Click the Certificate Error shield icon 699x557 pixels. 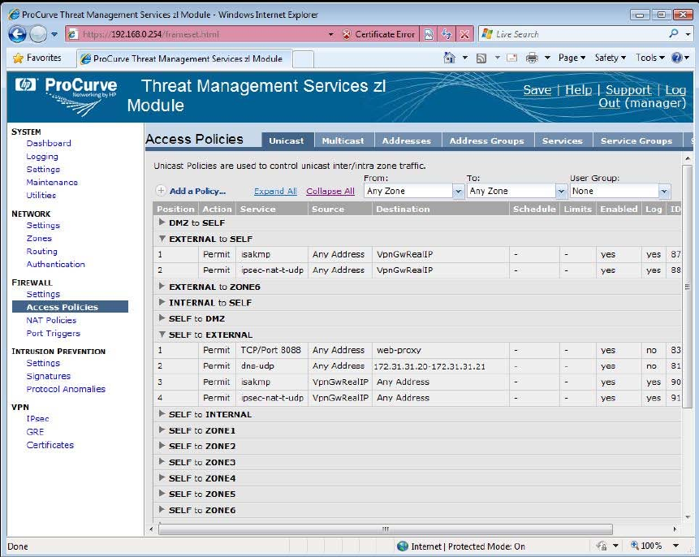click(347, 34)
